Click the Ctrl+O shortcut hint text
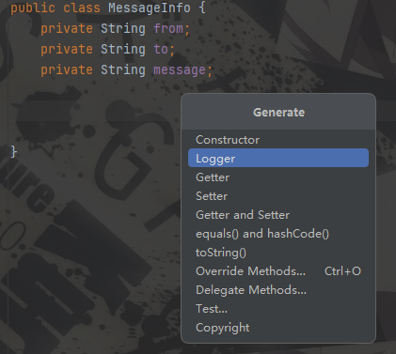 tap(342, 271)
